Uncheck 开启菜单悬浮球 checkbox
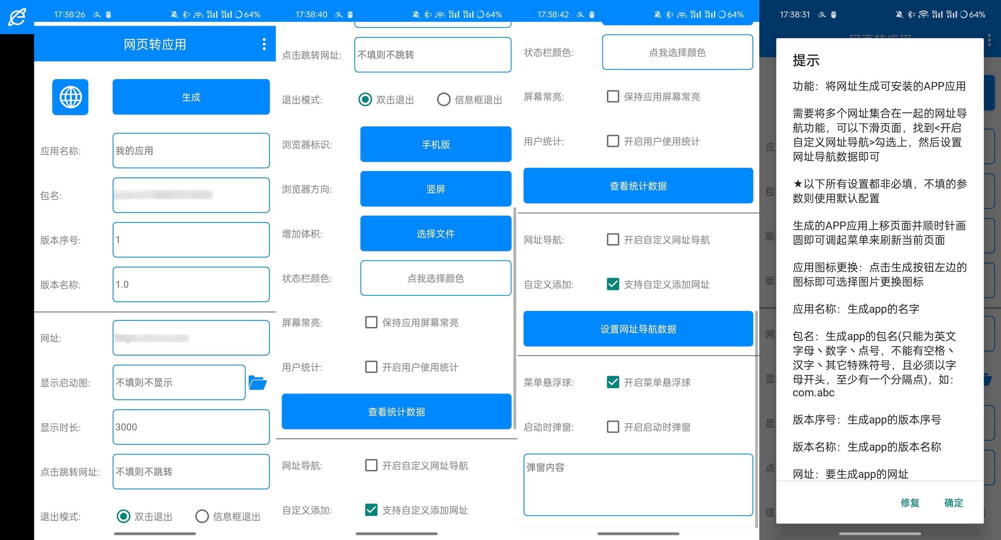Screen dimensions: 1001x540 coord(613,382)
